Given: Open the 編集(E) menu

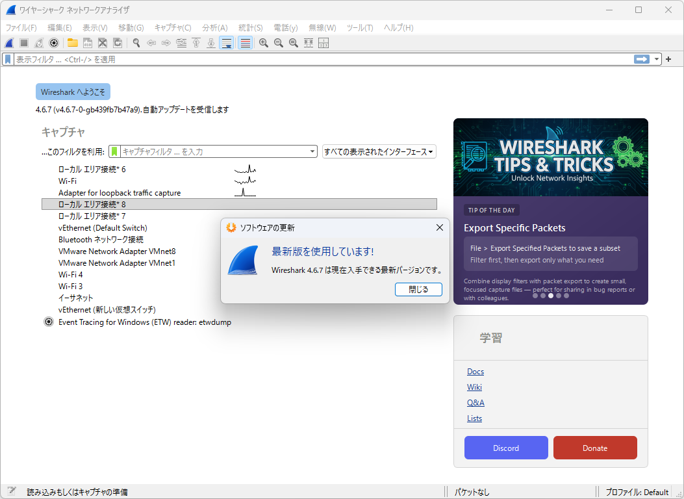Looking at the screenshot, I should [x=59, y=27].
